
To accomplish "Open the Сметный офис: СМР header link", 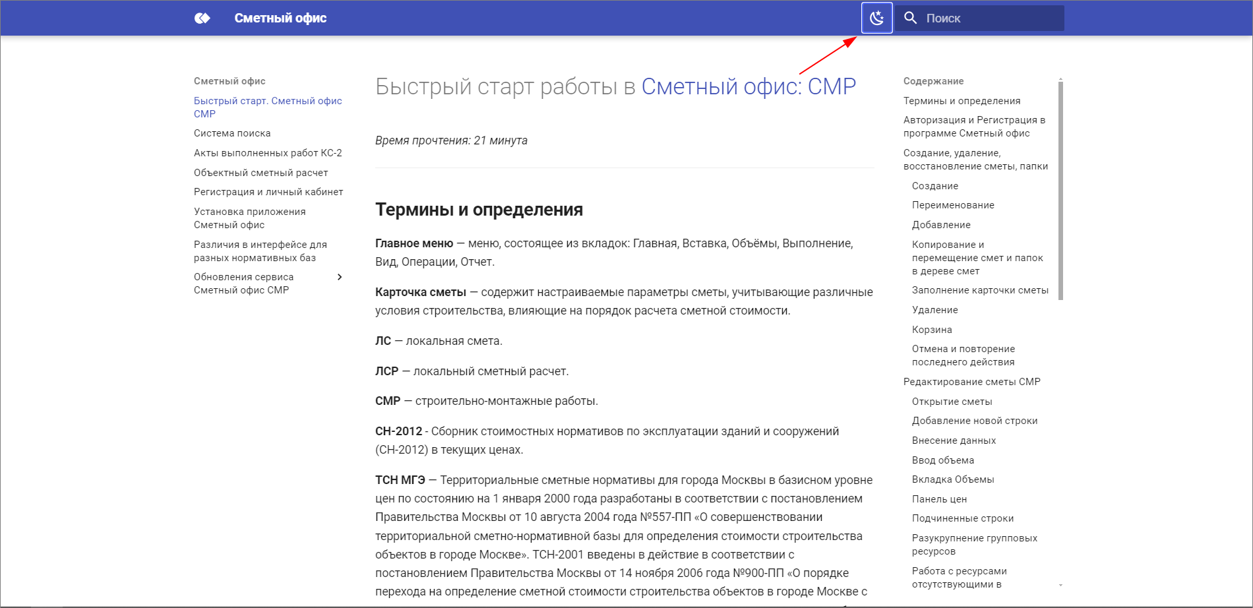I will coord(749,85).
